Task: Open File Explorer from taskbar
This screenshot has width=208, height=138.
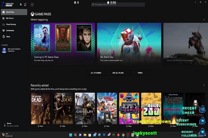Action: click(85, 135)
